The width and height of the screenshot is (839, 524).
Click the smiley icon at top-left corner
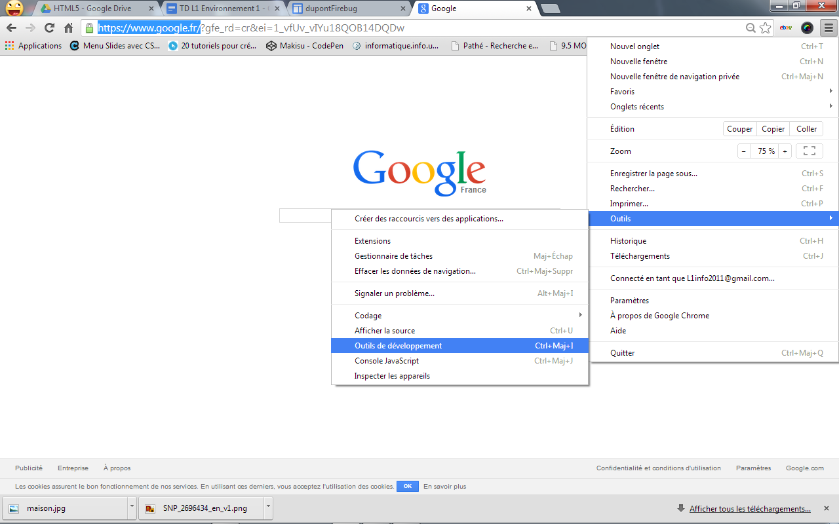pyautogui.click(x=14, y=9)
